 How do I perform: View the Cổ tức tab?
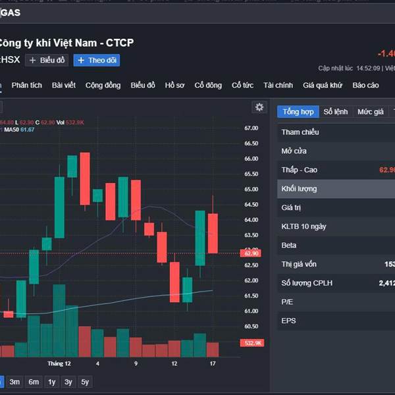coord(242,86)
